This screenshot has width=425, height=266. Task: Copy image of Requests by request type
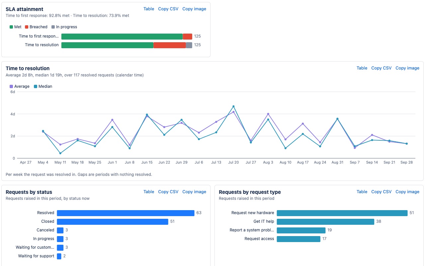point(407,192)
